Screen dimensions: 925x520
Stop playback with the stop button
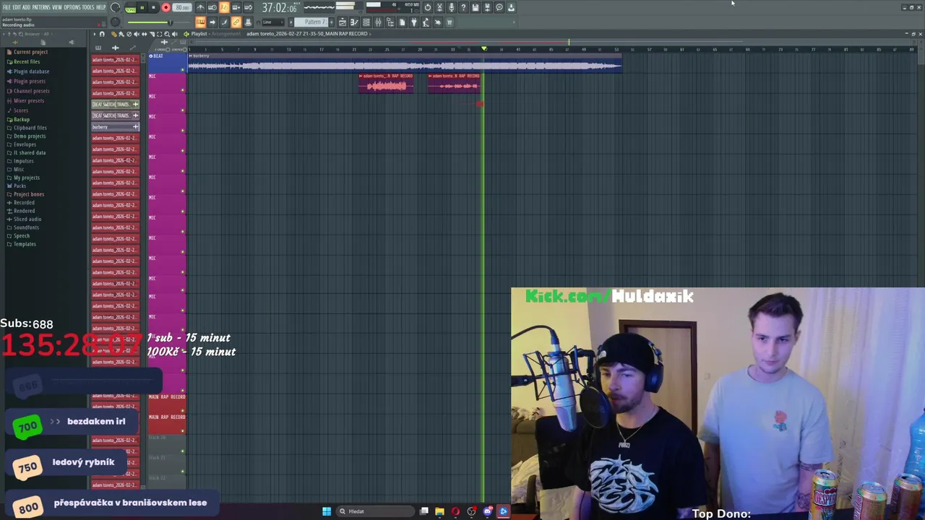click(x=153, y=7)
